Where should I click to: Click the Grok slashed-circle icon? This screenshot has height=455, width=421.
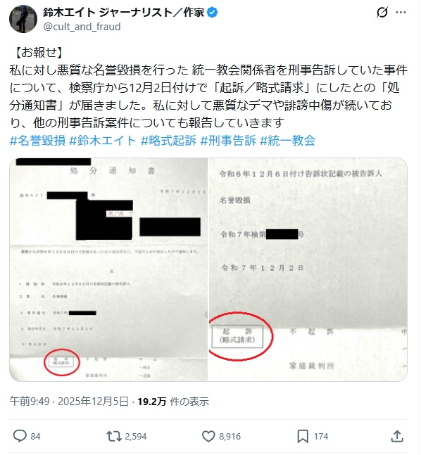pyautogui.click(x=382, y=13)
